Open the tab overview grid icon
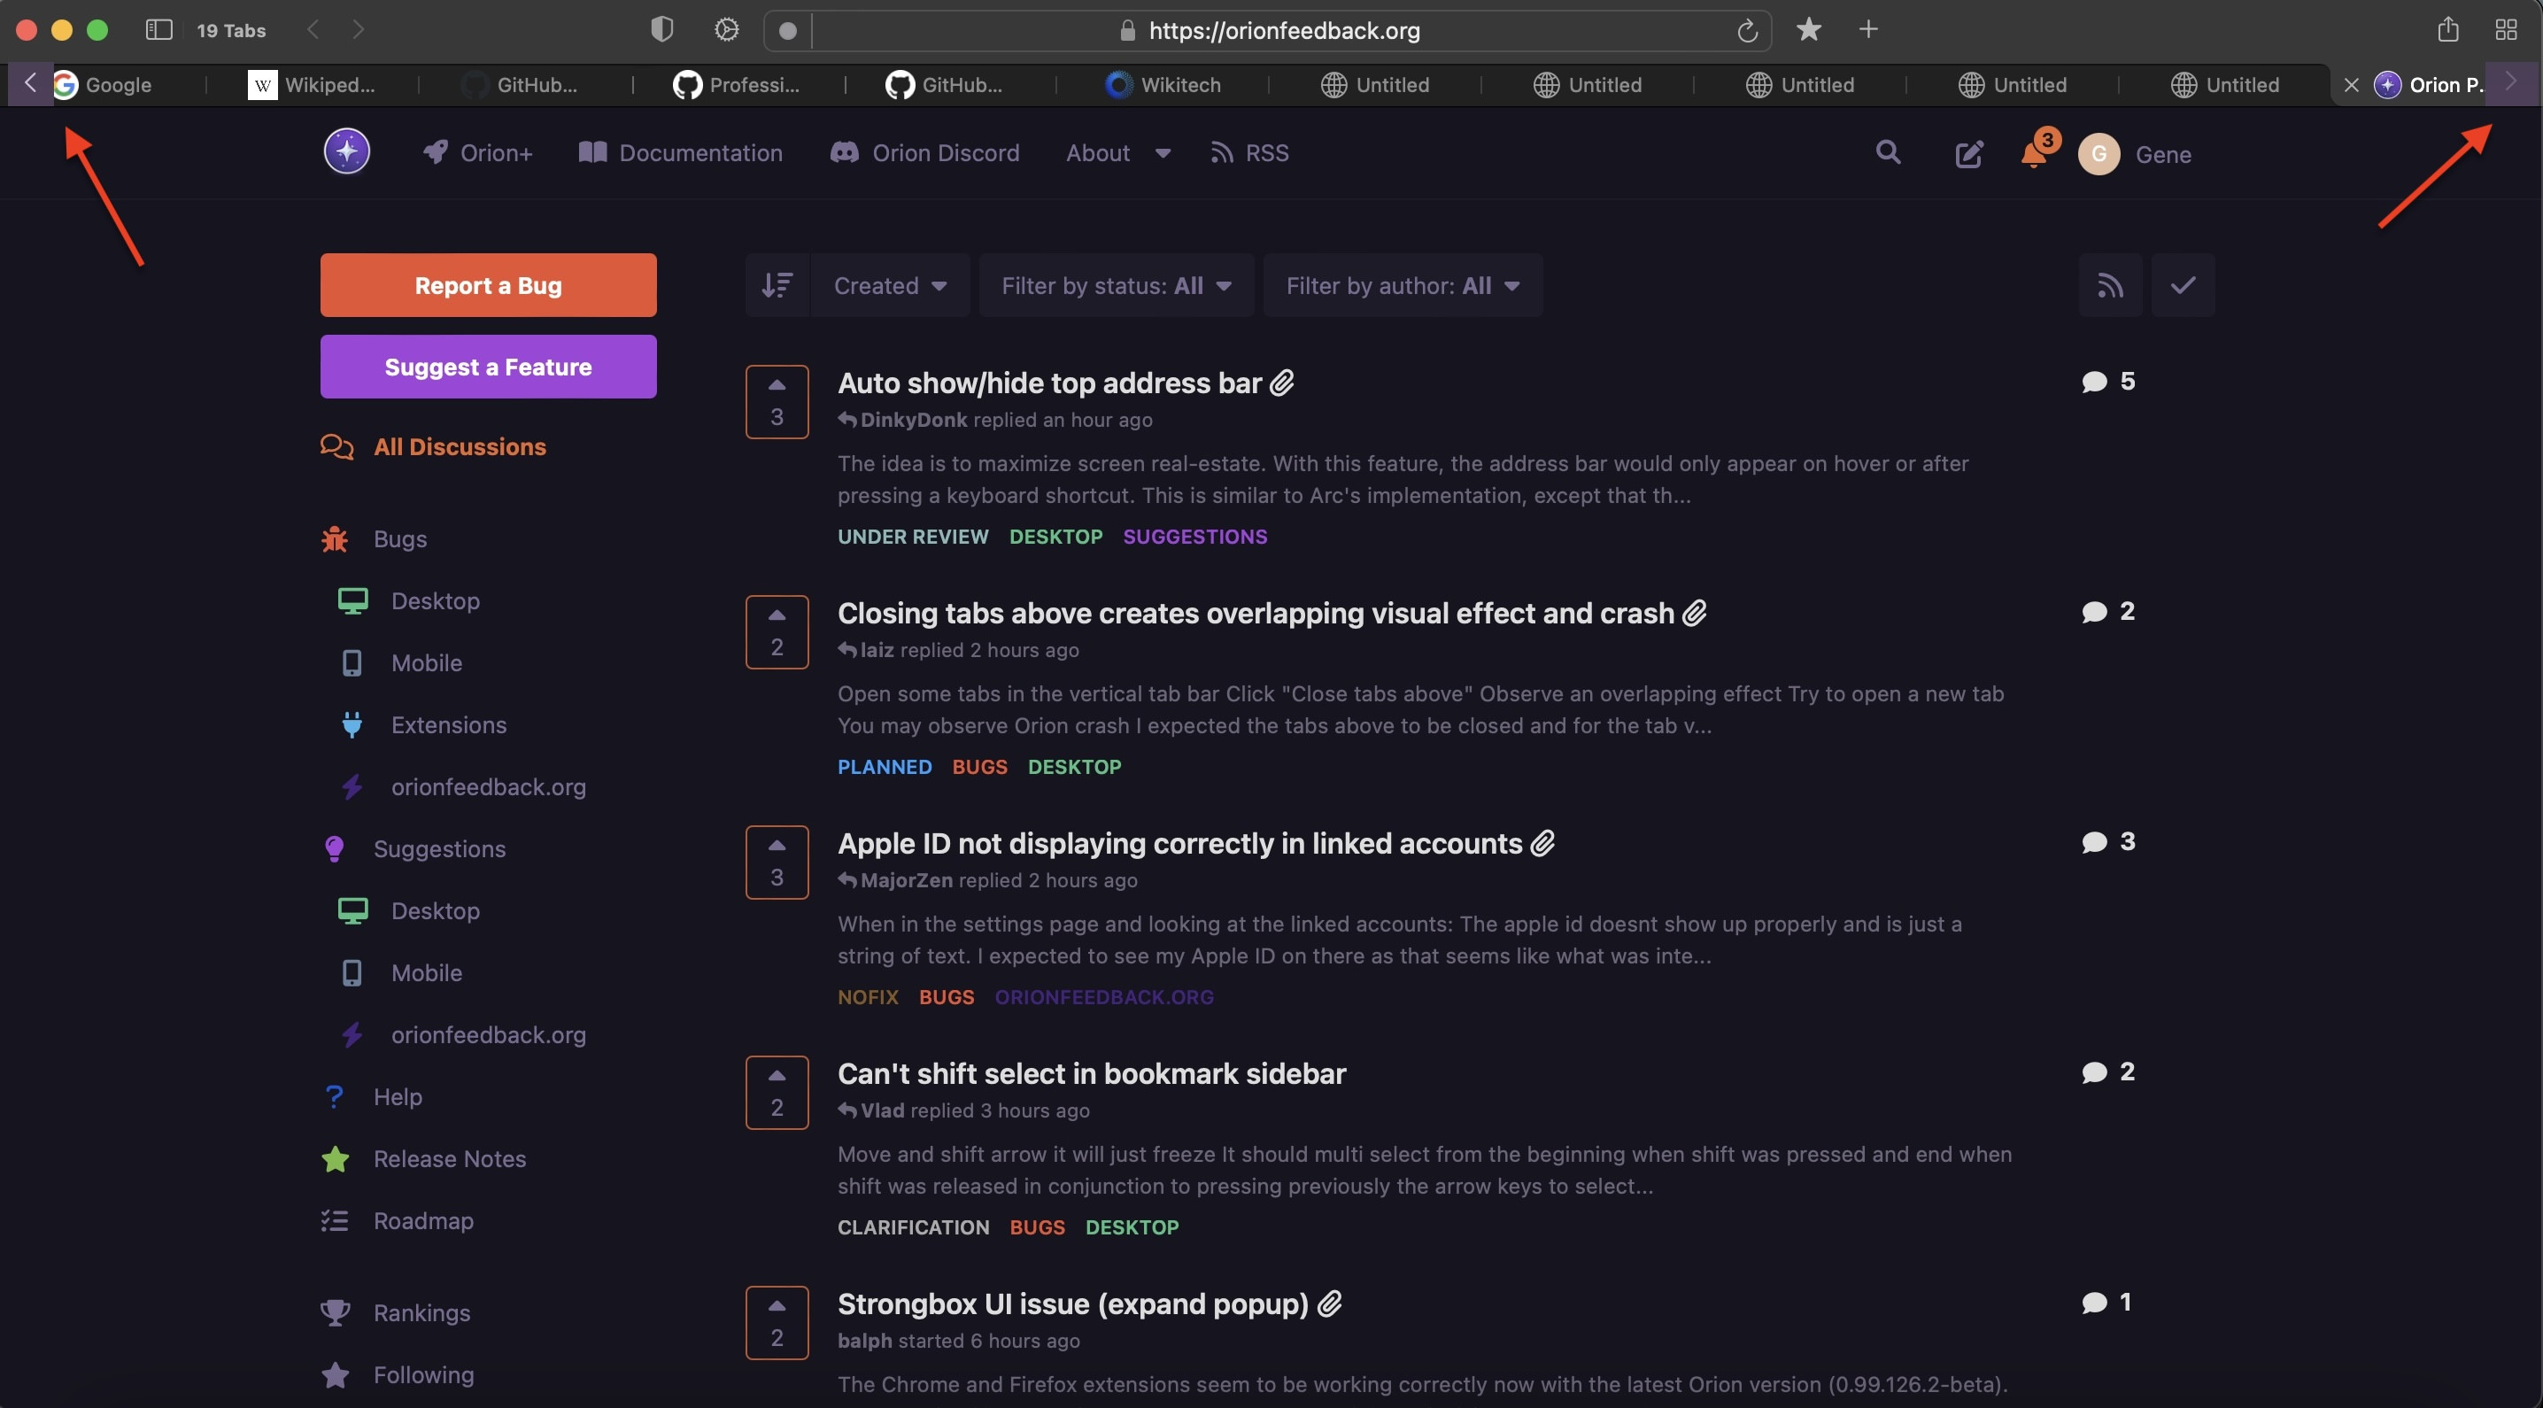Screen dimensions: 2543x1408 tap(2506, 29)
